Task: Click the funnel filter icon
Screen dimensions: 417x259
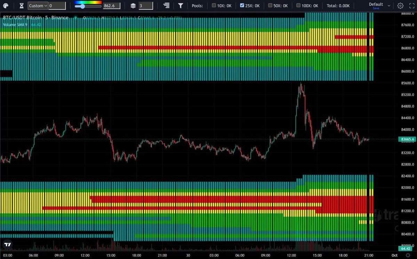Action: [180, 6]
